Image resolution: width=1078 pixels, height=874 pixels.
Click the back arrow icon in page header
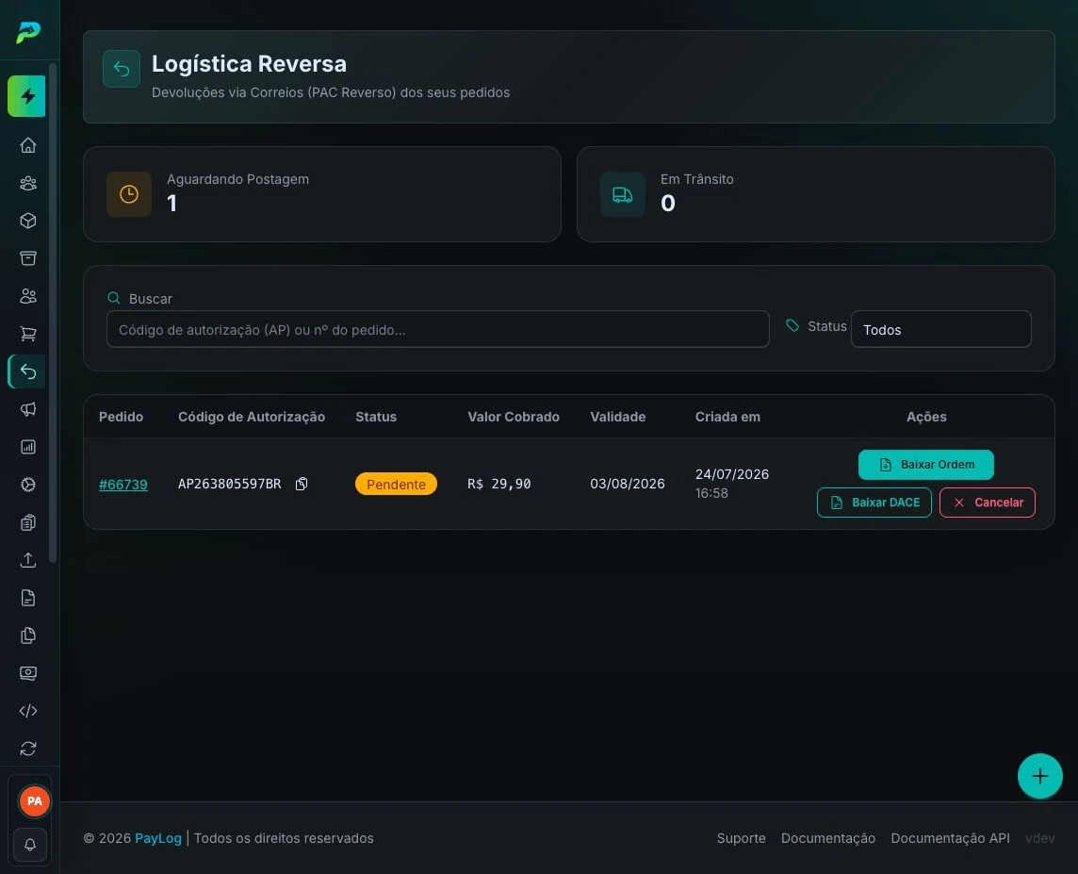[122, 69]
